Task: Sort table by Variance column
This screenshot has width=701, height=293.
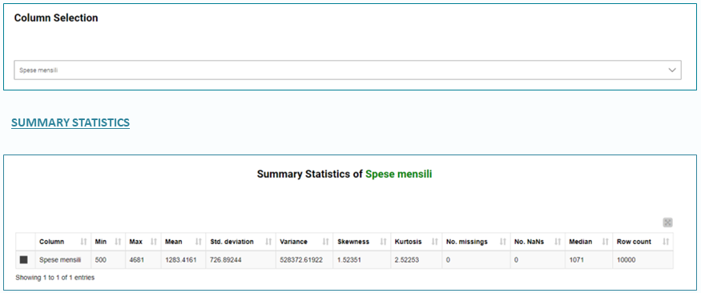Action: tap(304, 242)
